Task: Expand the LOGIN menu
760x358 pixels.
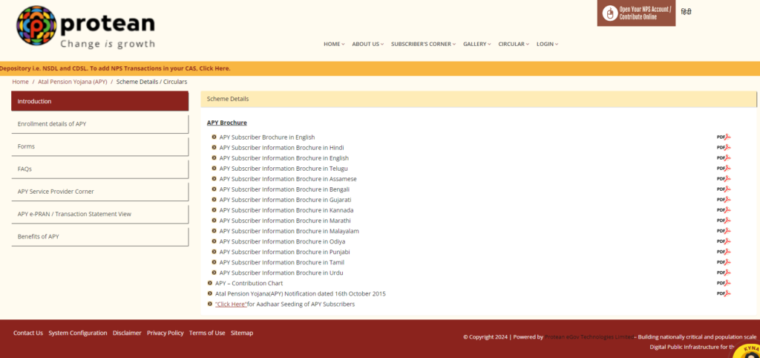Action: pos(547,44)
